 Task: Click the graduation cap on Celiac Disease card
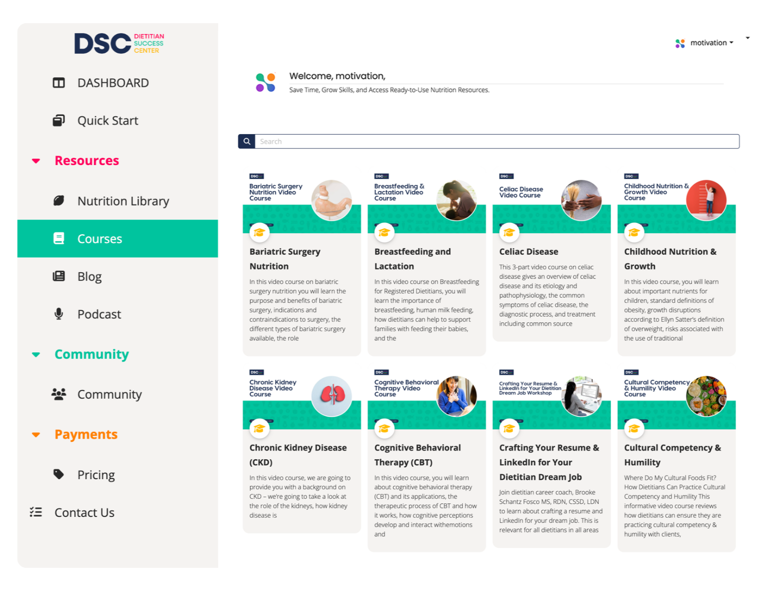coord(509,232)
